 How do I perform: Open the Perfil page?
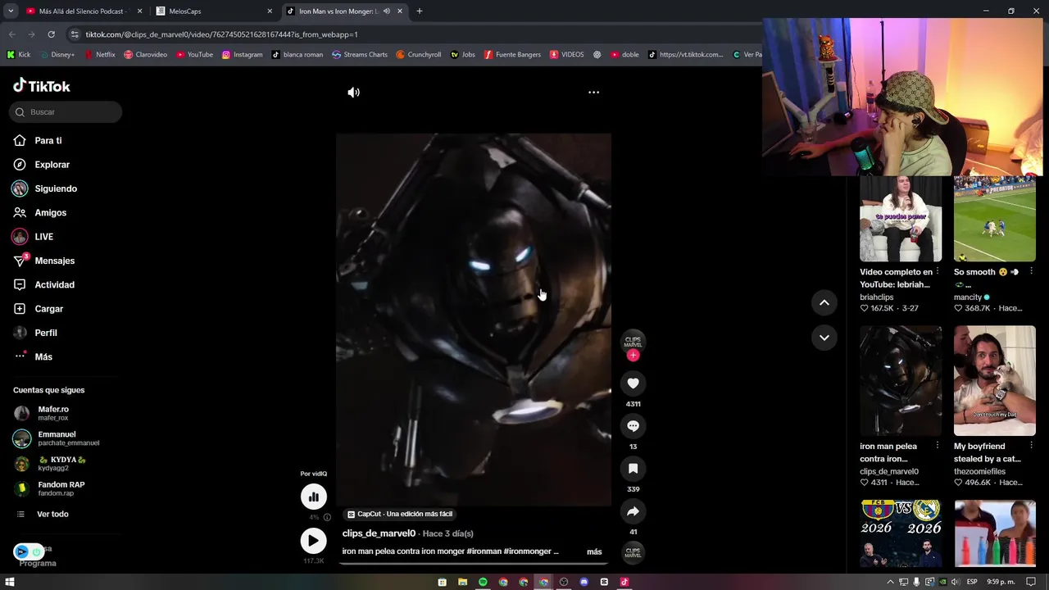pyautogui.click(x=46, y=333)
